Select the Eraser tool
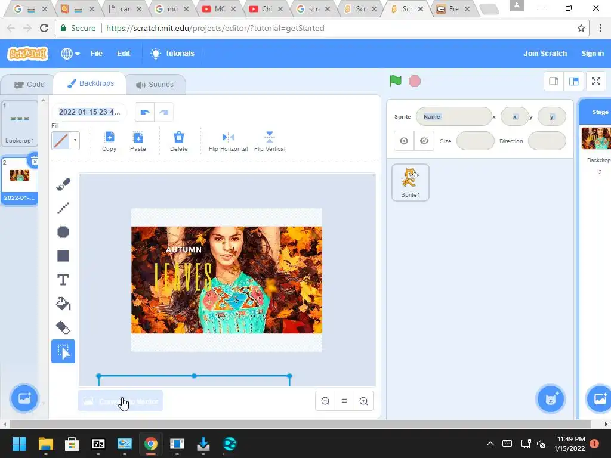The height and width of the screenshot is (458, 611). tap(63, 327)
